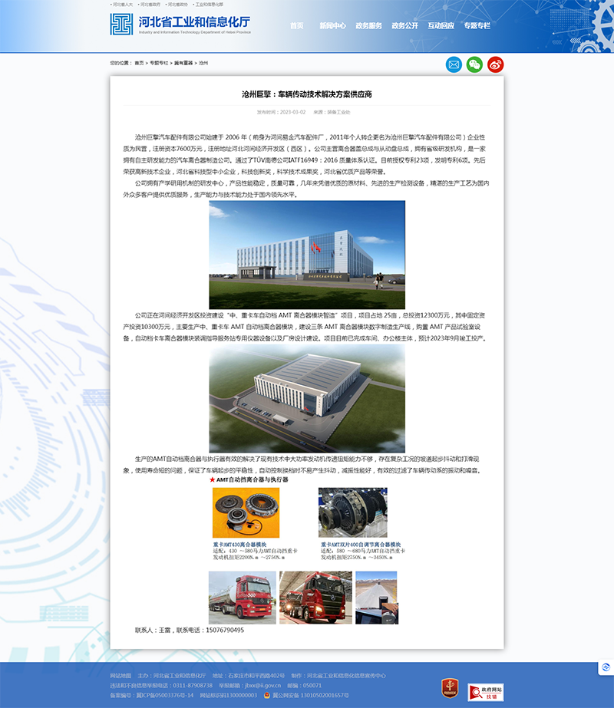Viewport: 614px width, 708px height.
Task: Click the 网站标识码1300000003 footer text
Action: (229, 696)
